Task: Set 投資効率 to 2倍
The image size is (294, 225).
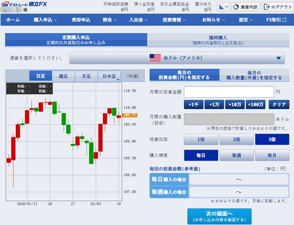Action: (237, 139)
